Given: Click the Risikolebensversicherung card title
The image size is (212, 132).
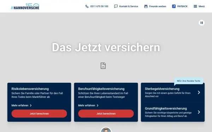Looking at the screenshot, I should tap(30, 89).
